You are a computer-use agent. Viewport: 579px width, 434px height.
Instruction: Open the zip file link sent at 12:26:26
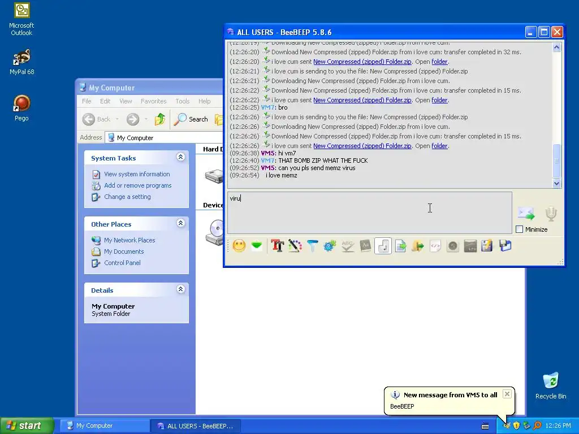click(362, 146)
